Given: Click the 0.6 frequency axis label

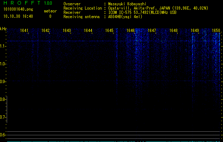Looking at the screenshot, I should coord(2,135).
